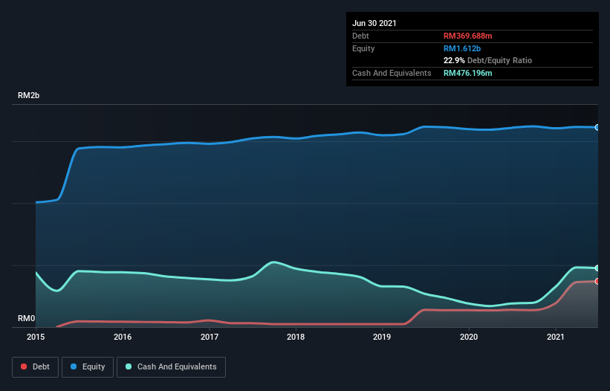Select the 2016 x-axis label
This screenshot has height=391, width=610.
point(123,337)
